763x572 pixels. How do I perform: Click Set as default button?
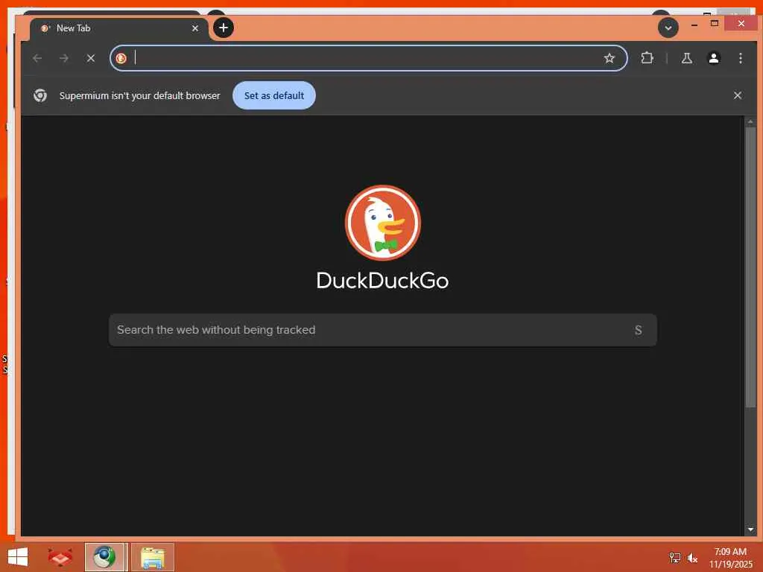point(274,95)
